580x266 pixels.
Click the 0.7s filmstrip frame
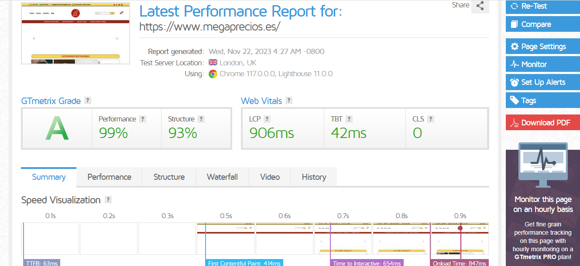(x=343, y=239)
